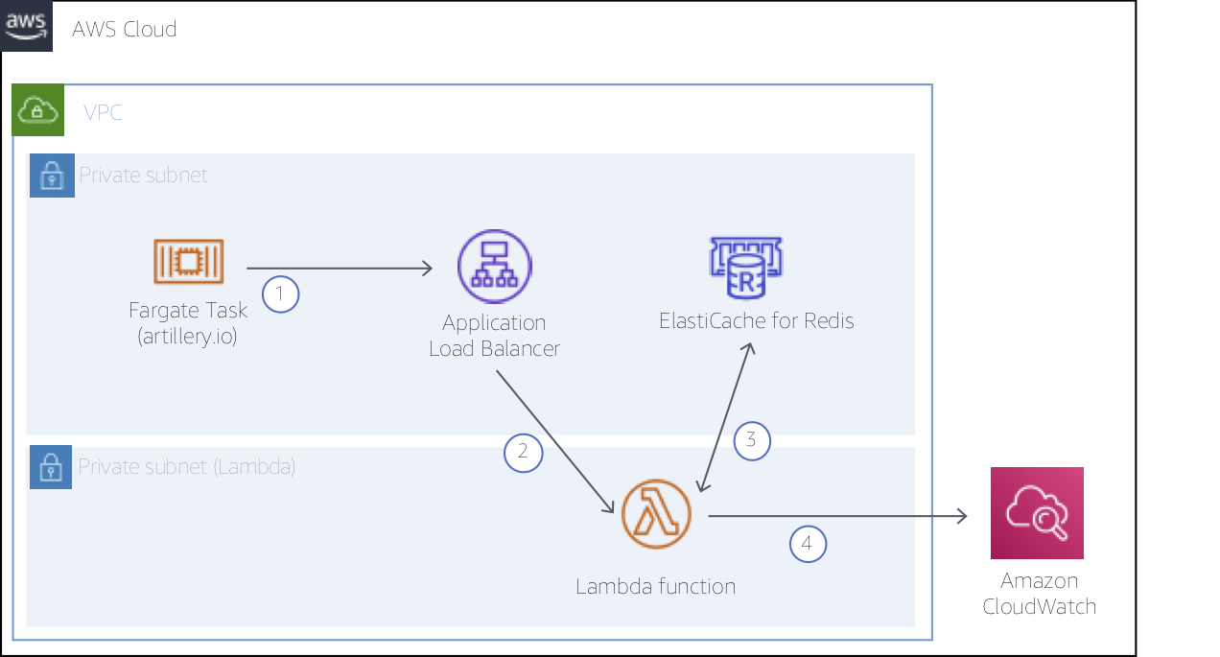This screenshot has height=657, width=1220.
Task: Click the Amazon CloudWatch text label
Action: (1040, 594)
